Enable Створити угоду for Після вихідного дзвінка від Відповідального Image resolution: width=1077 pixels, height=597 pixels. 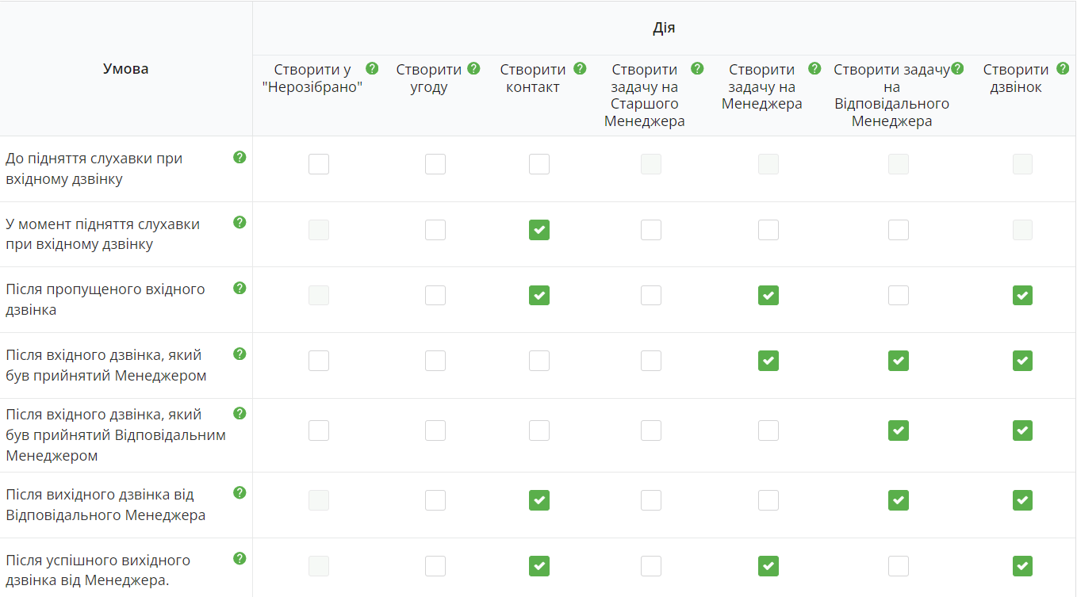(435, 500)
